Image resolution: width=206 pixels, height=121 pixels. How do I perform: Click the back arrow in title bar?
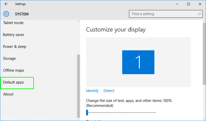pyautogui.click(x=6, y=4)
